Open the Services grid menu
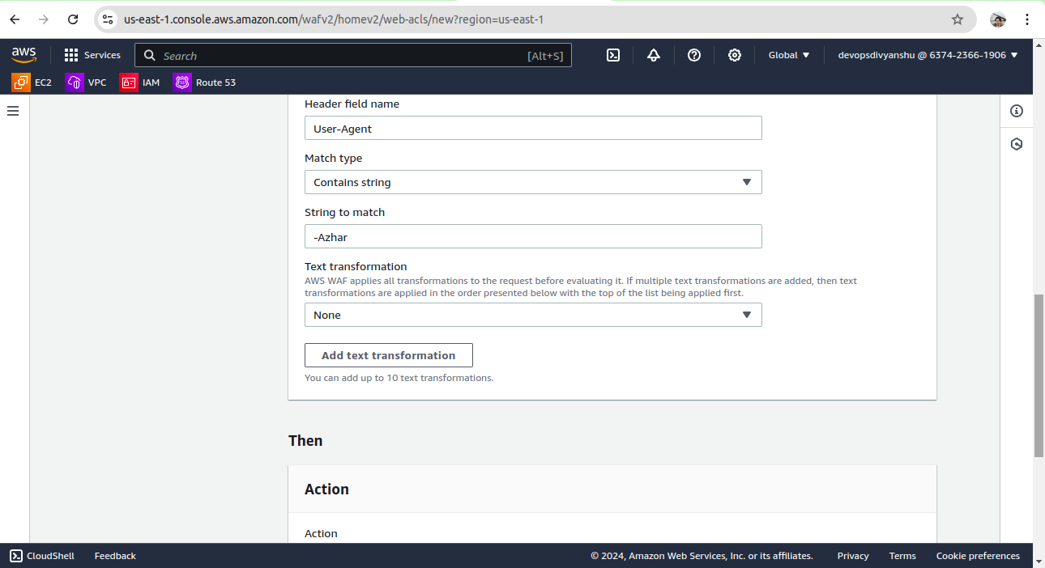Image resolution: width=1045 pixels, height=568 pixels. click(x=92, y=55)
